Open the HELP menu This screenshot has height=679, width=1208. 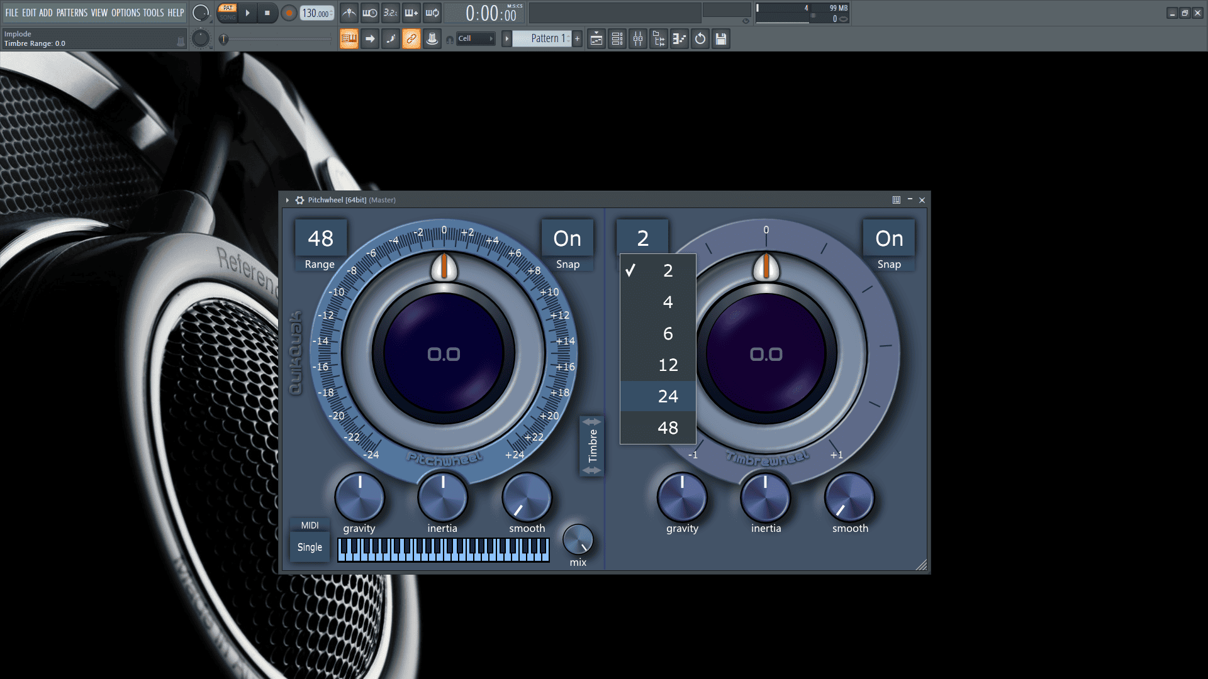point(176,13)
